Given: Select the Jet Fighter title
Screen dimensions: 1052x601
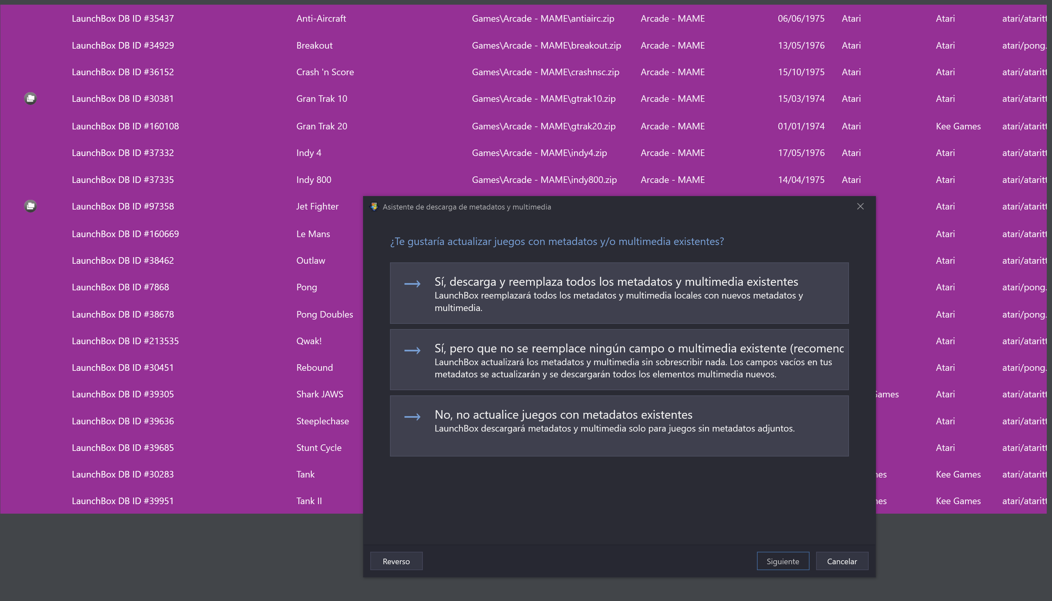Looking at the screenshot, I should pos(317,206).
